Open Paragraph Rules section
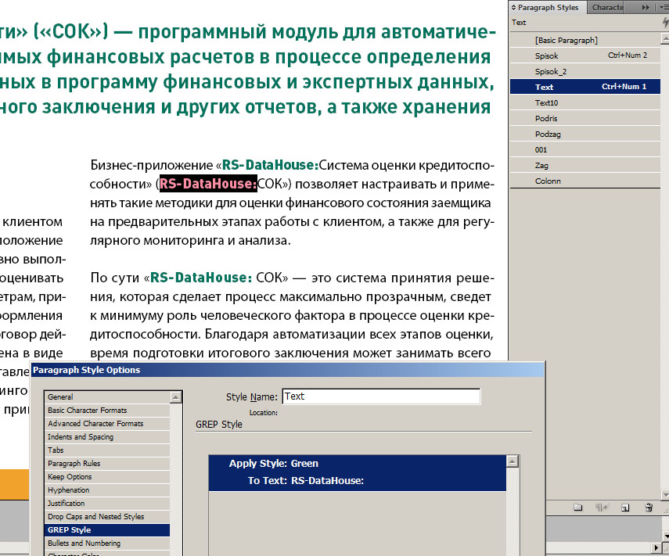The image size is (669, 556). (x=107, y=464)
